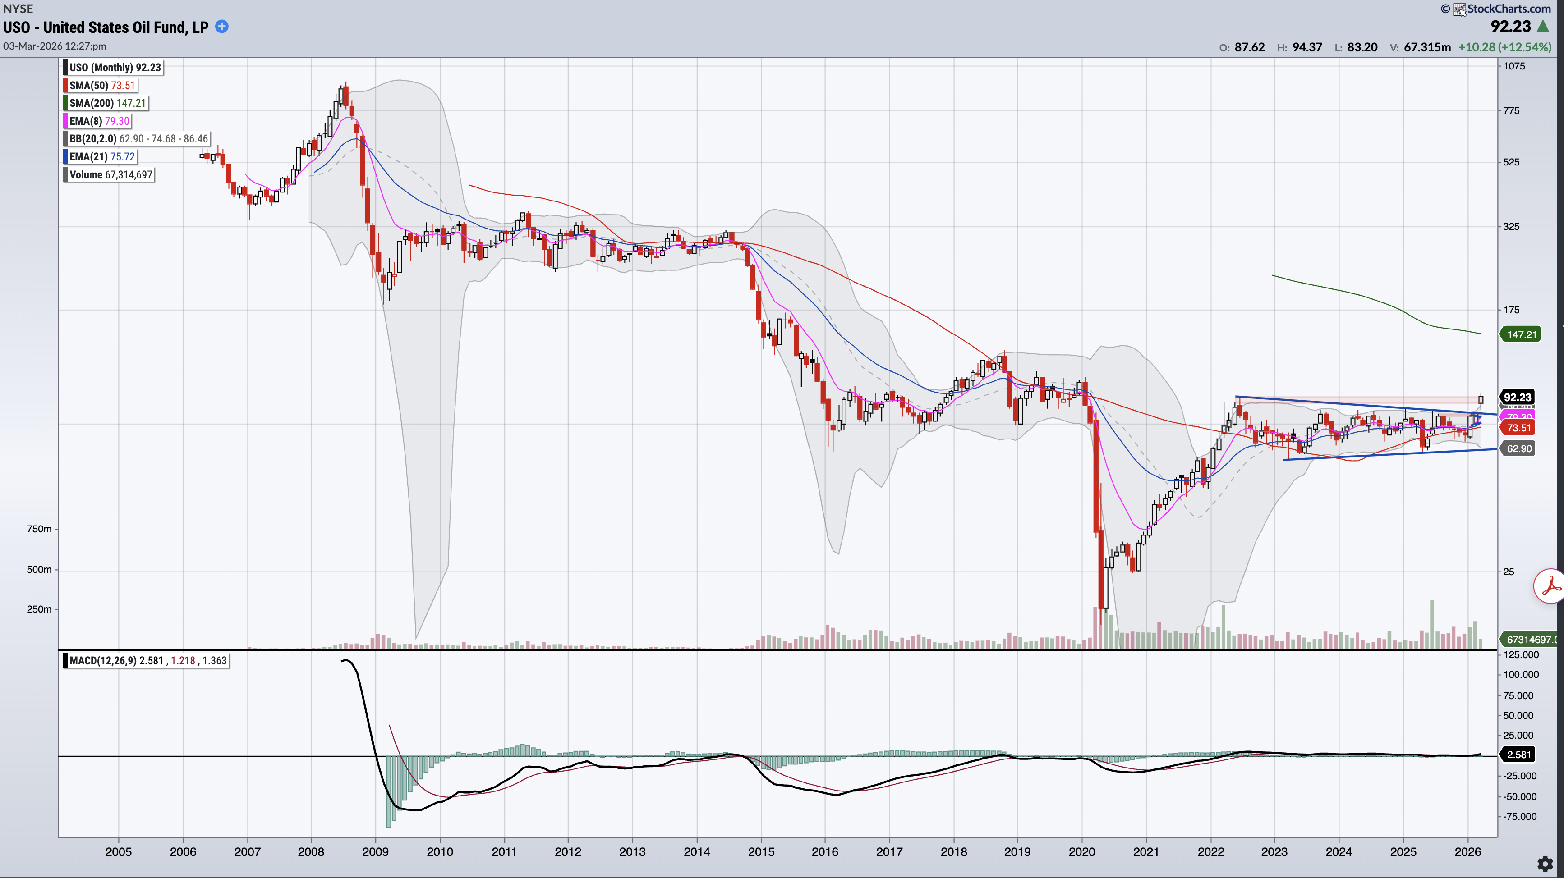Click the blue plus icon beside USO title
Image resolution: width=1564 pixels, height=878 pixels.
coord(222,27)
